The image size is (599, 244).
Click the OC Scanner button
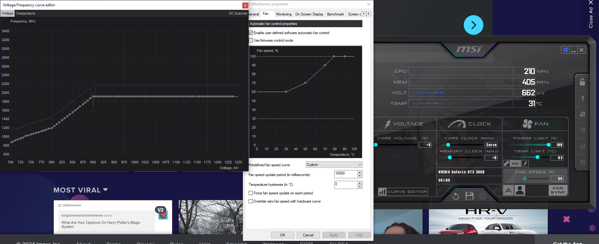(238, 13)
